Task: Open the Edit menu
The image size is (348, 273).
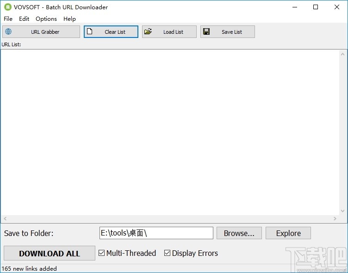Action: coord(24,19)
